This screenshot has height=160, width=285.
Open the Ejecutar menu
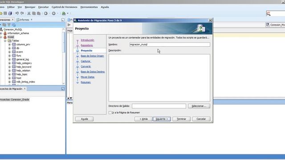[x=44, y=7]
